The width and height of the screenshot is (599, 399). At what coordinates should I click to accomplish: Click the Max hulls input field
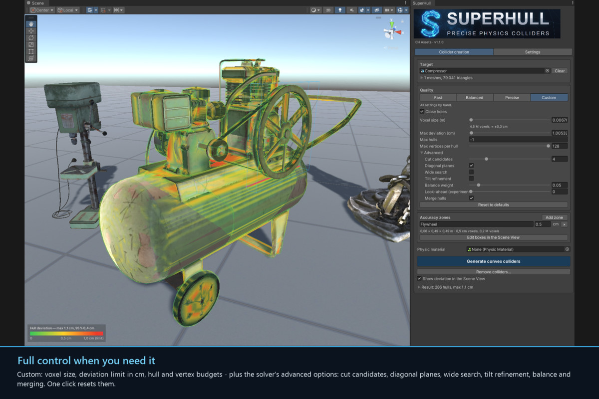(x=518, y=140)
